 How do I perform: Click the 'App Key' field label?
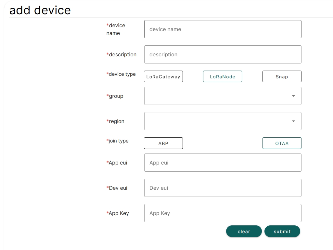point(118,213)
